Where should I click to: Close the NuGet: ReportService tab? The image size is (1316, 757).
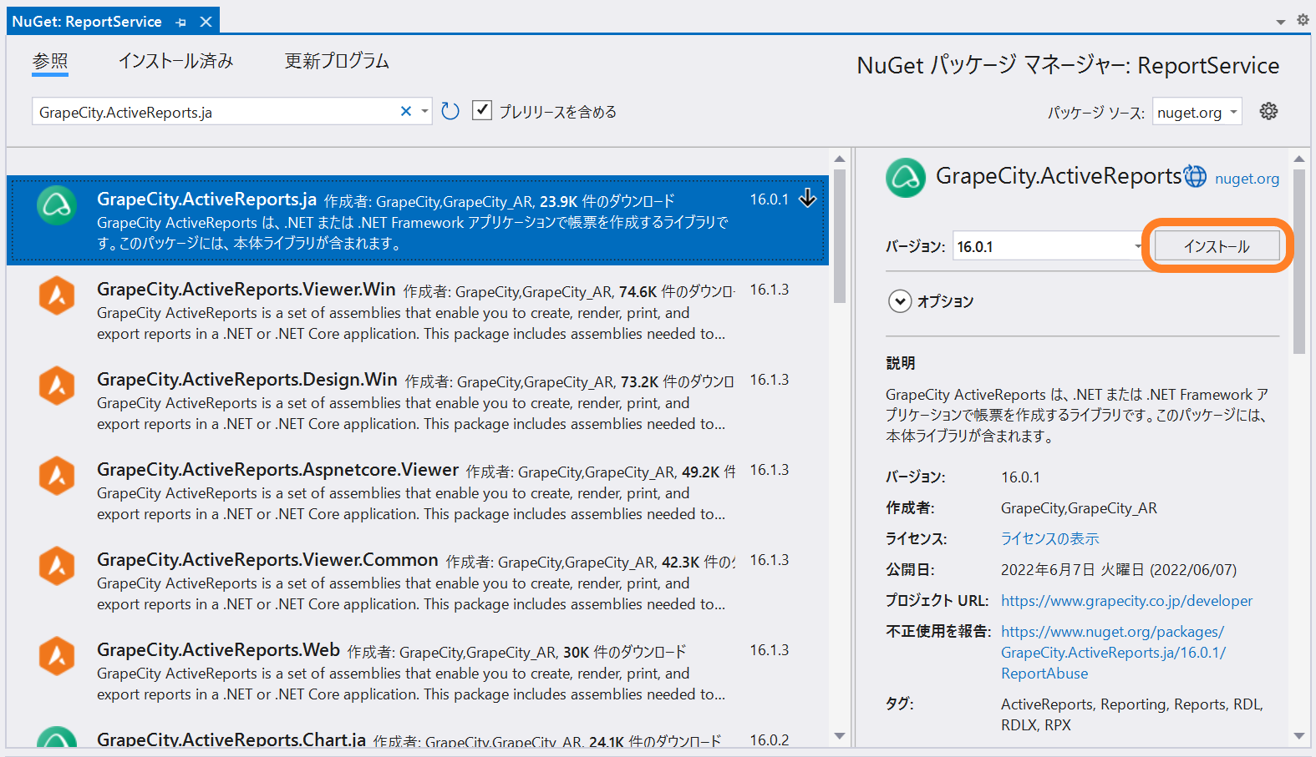pos(206,22)
